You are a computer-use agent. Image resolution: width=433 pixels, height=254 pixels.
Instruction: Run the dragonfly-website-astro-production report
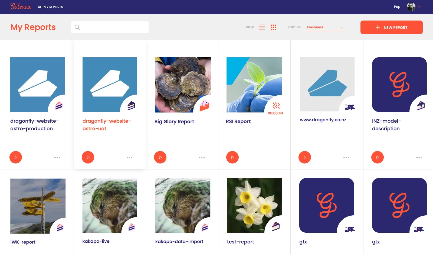coord(16,157)
